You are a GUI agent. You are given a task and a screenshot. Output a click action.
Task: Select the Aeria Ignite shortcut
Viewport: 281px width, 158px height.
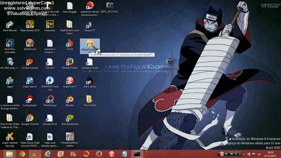(x=90, y=82)
